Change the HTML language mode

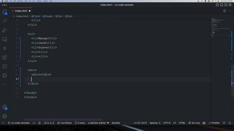click(182, 123)
